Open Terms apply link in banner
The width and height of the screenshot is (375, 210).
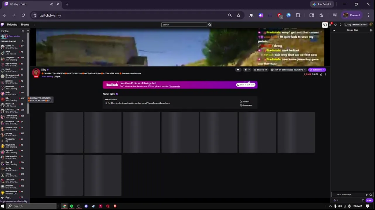[x=175, y=86]
